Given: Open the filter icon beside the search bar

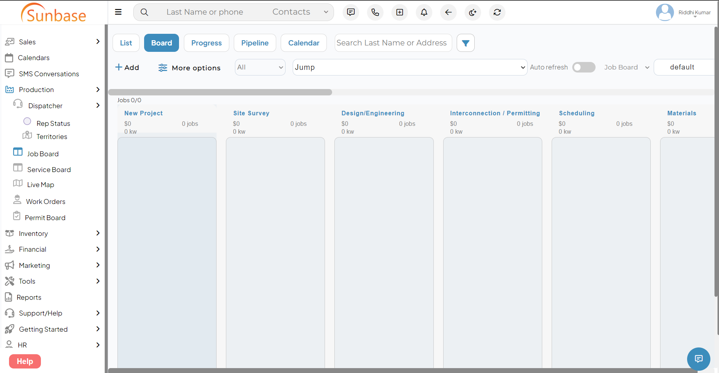Looking at the screenshot, I should (x=465, y=43).
